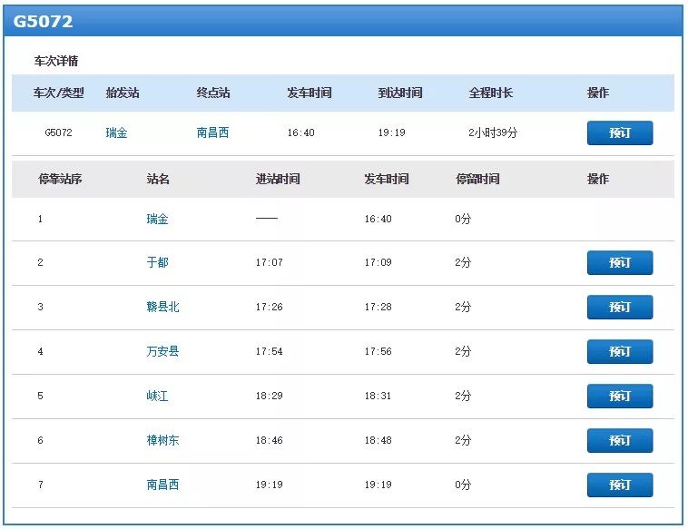Click the 全程时长 column header

coord(490,93)
